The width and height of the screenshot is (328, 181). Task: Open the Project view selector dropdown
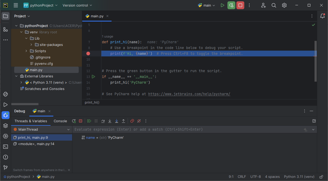point(22,16)
